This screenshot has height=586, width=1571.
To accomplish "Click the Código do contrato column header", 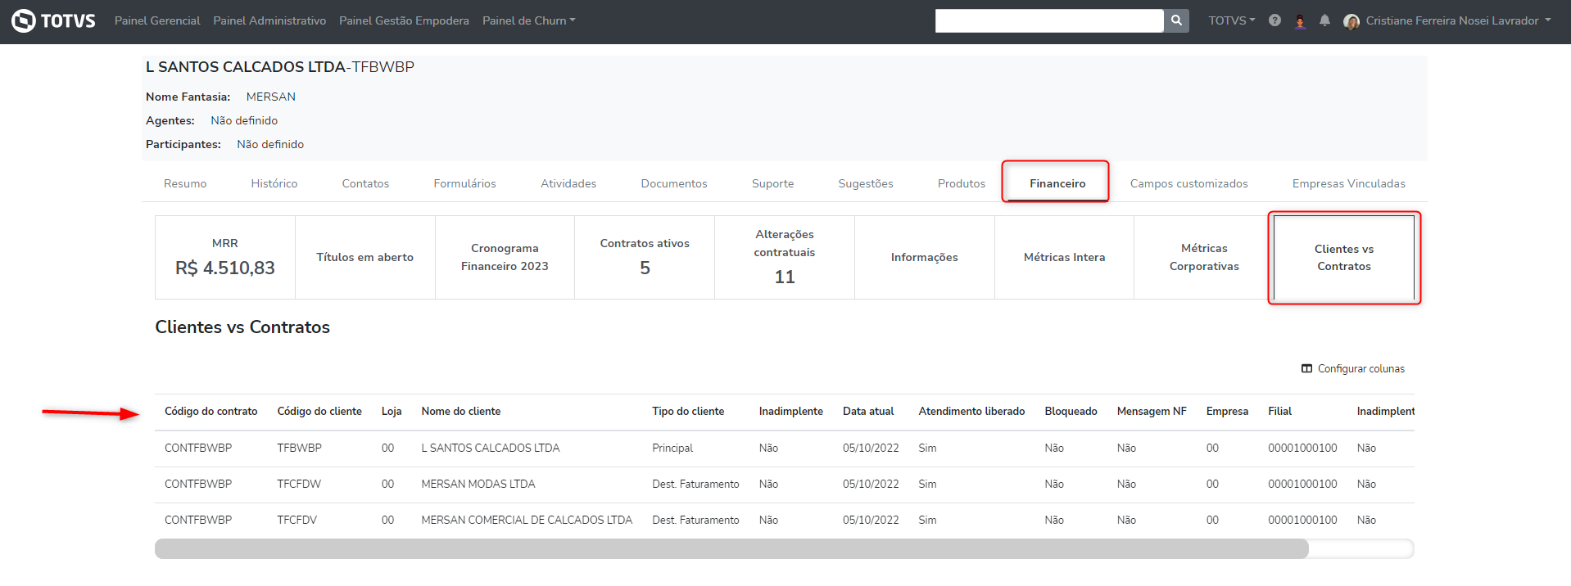I will coord(211,411).
